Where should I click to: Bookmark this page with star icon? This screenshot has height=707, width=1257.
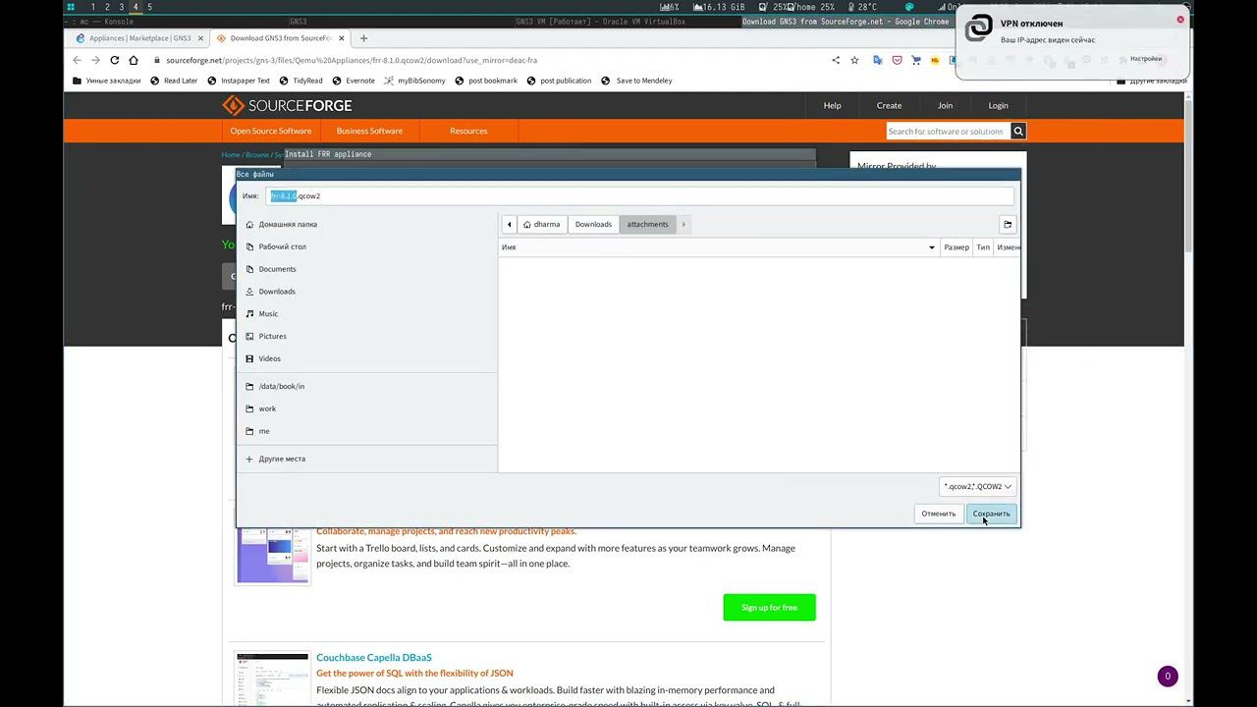pos(854,60)
